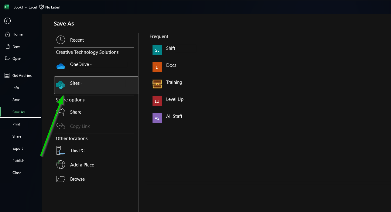Click the Training treasure chest icon
The width and height of the screenshot is (391, 212).
click(x=157, y=84)
